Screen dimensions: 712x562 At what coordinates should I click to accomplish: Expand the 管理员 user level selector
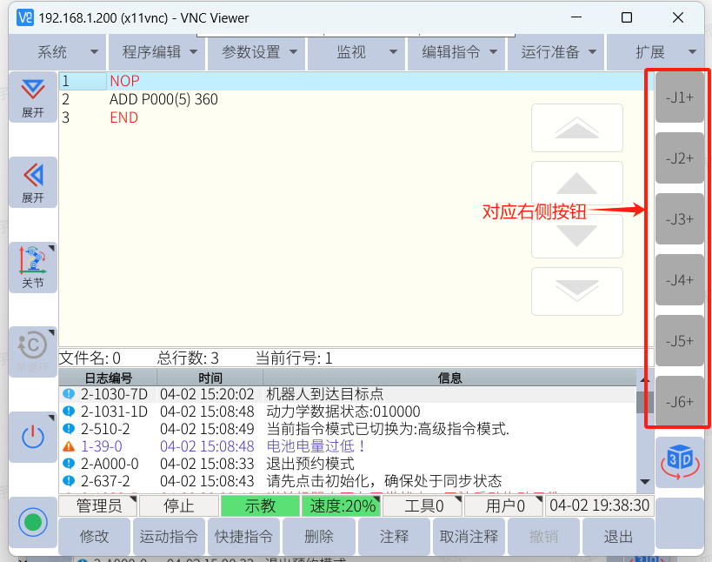[98, 505]
